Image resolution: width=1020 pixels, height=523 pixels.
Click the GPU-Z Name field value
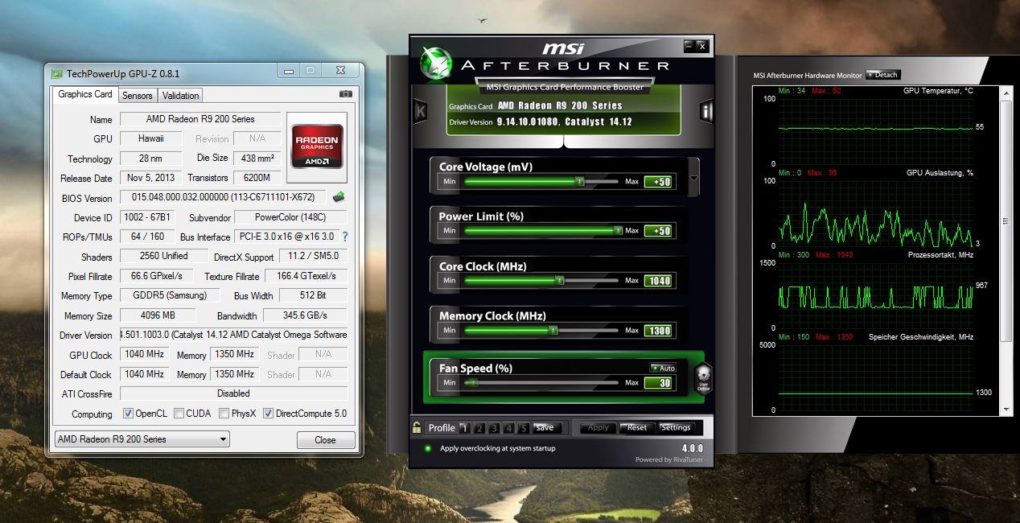coord(200,119)
